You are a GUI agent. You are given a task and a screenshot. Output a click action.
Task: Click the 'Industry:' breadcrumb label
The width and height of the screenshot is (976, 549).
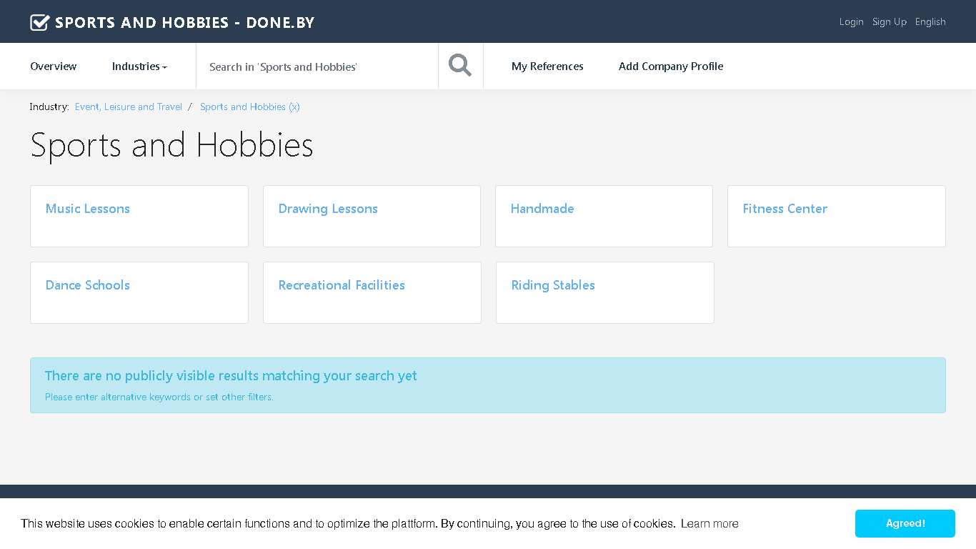[49, 107]
